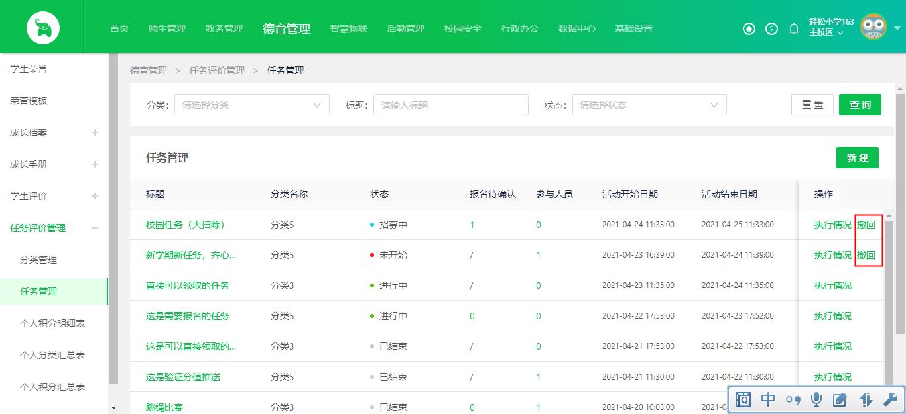Open the 数据中心 menu in the top bar
906x414 pixels.
pos(576,29)
